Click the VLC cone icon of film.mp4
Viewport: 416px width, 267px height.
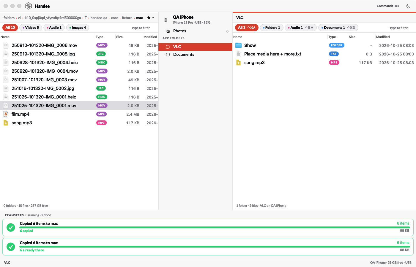point(6,114)
